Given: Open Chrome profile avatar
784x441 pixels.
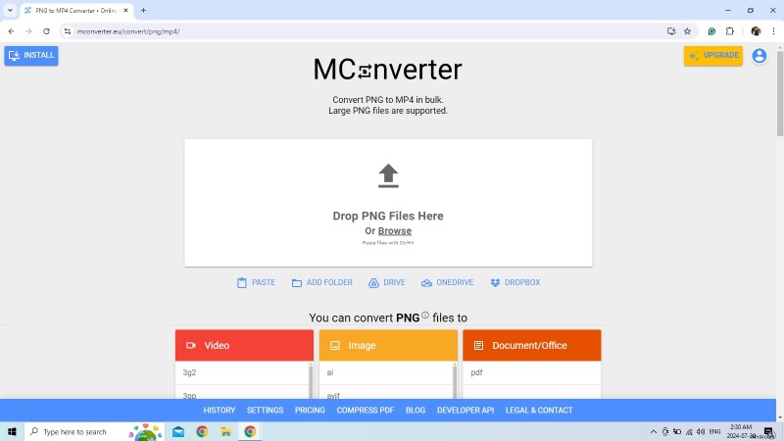Looking at the screenshot, I should 756,31.
